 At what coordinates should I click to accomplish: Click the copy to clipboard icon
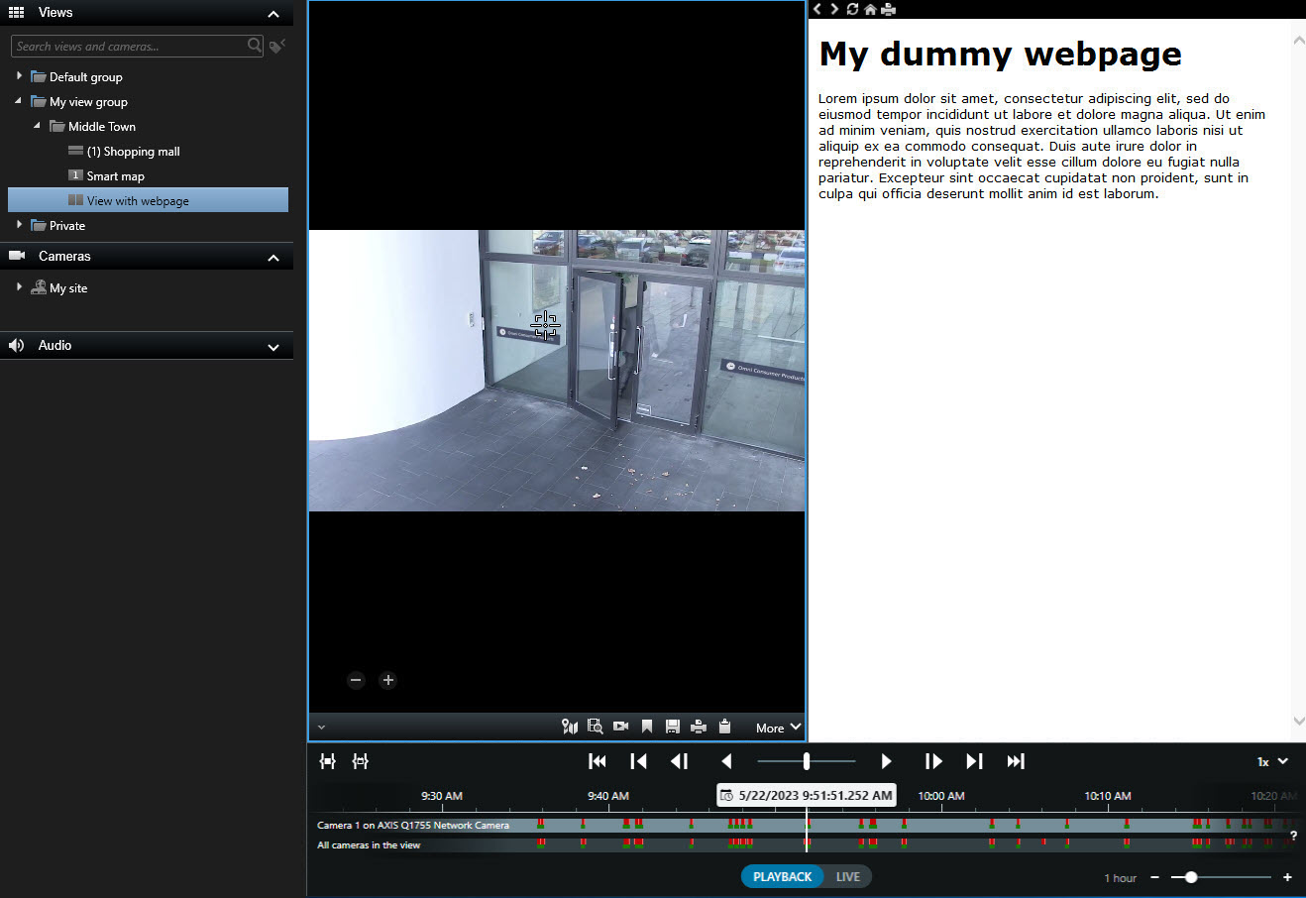724,727
